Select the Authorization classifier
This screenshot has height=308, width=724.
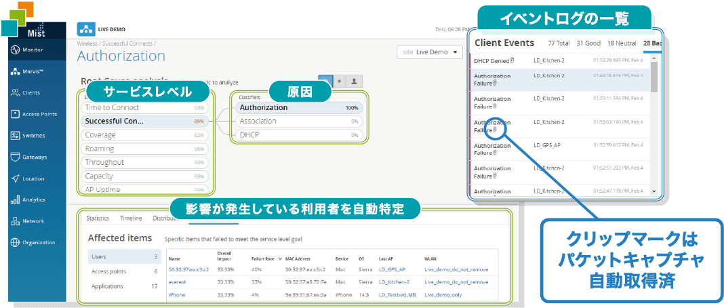[x=299, y=108]
